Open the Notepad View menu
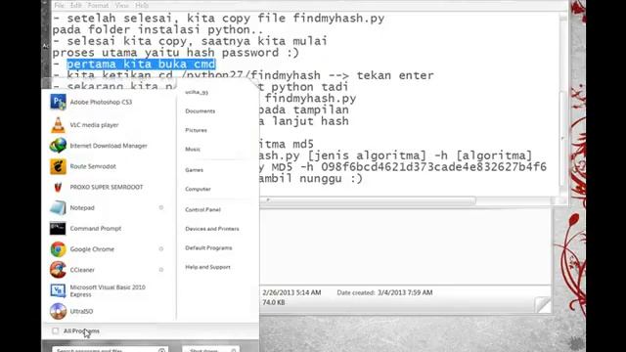626x352 pixels. 121,6
